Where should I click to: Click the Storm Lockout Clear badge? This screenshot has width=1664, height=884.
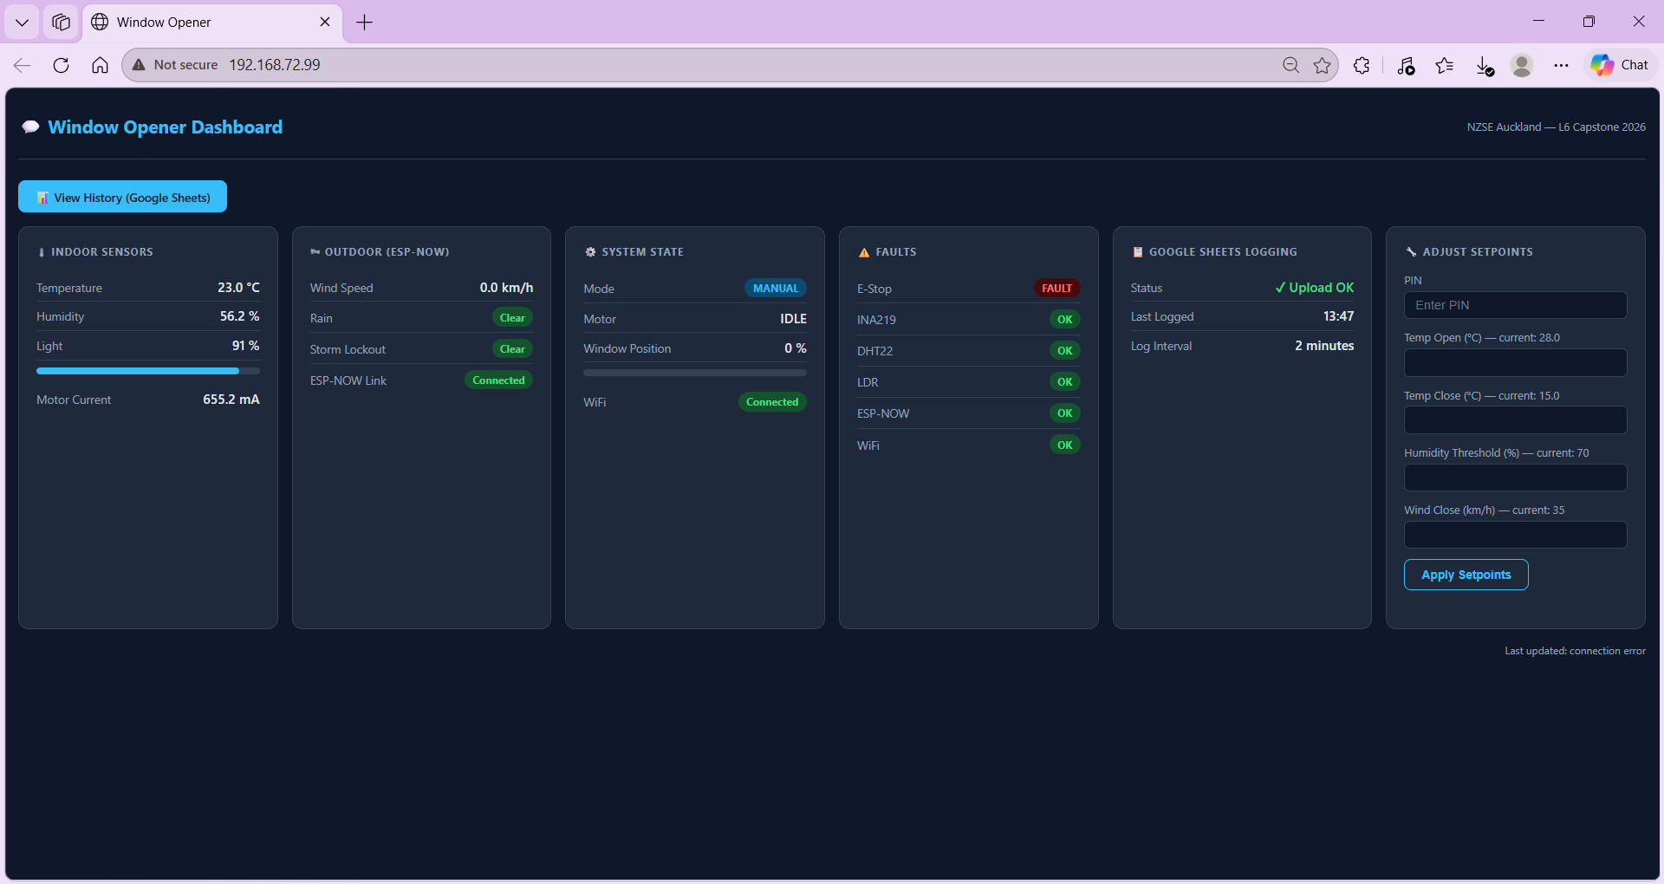512,349
